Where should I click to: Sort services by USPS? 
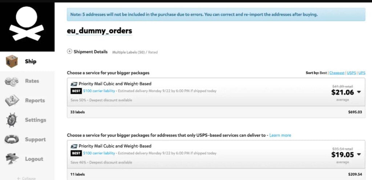click(x=351, y=73)
